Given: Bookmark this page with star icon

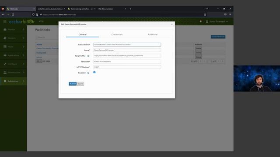Looking at the screenshot, I should pos(205,14).
